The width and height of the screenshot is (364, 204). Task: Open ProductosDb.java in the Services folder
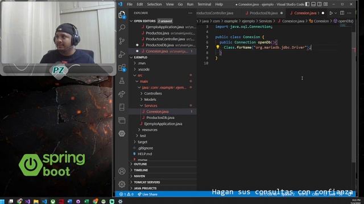163,117
